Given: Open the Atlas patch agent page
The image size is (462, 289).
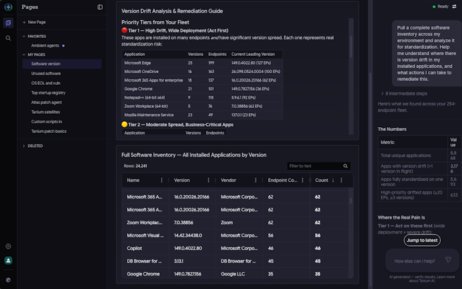Looking at the screenshot, I should (47, 103).
